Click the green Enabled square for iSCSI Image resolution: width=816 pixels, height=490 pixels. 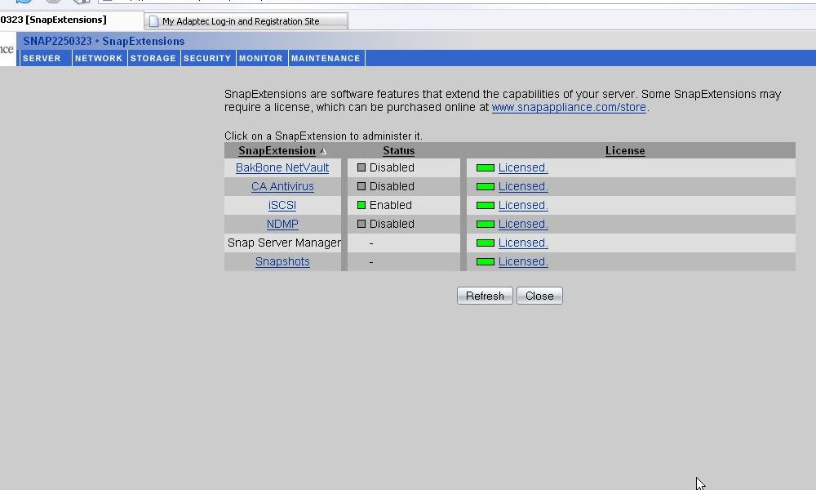[361, 205]
